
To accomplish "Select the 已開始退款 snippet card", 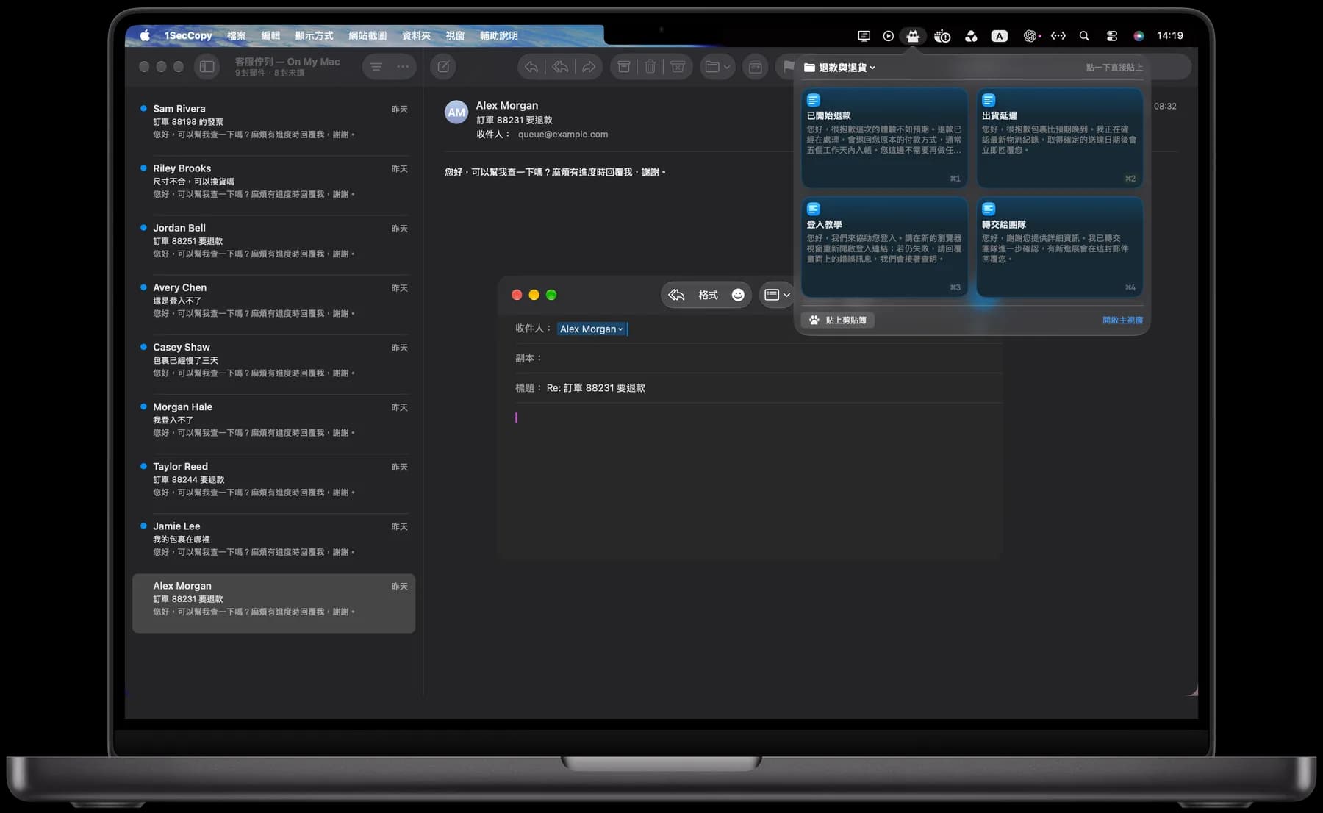I will (884, 138).
